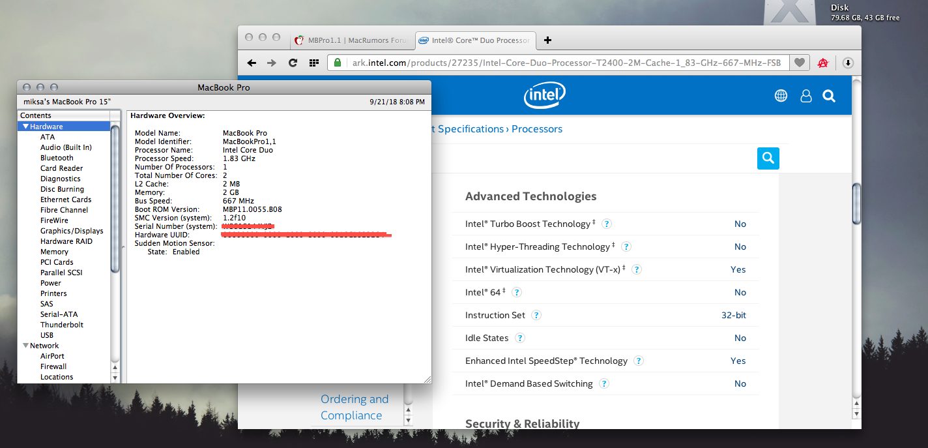The image size is (928, 448).
Task: Click the Processors breadcrumb link
Action: point(537,129)
